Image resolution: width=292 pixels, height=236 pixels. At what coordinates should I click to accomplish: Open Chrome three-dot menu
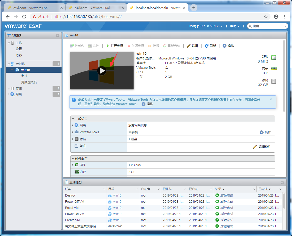click(x=284, y=17)
